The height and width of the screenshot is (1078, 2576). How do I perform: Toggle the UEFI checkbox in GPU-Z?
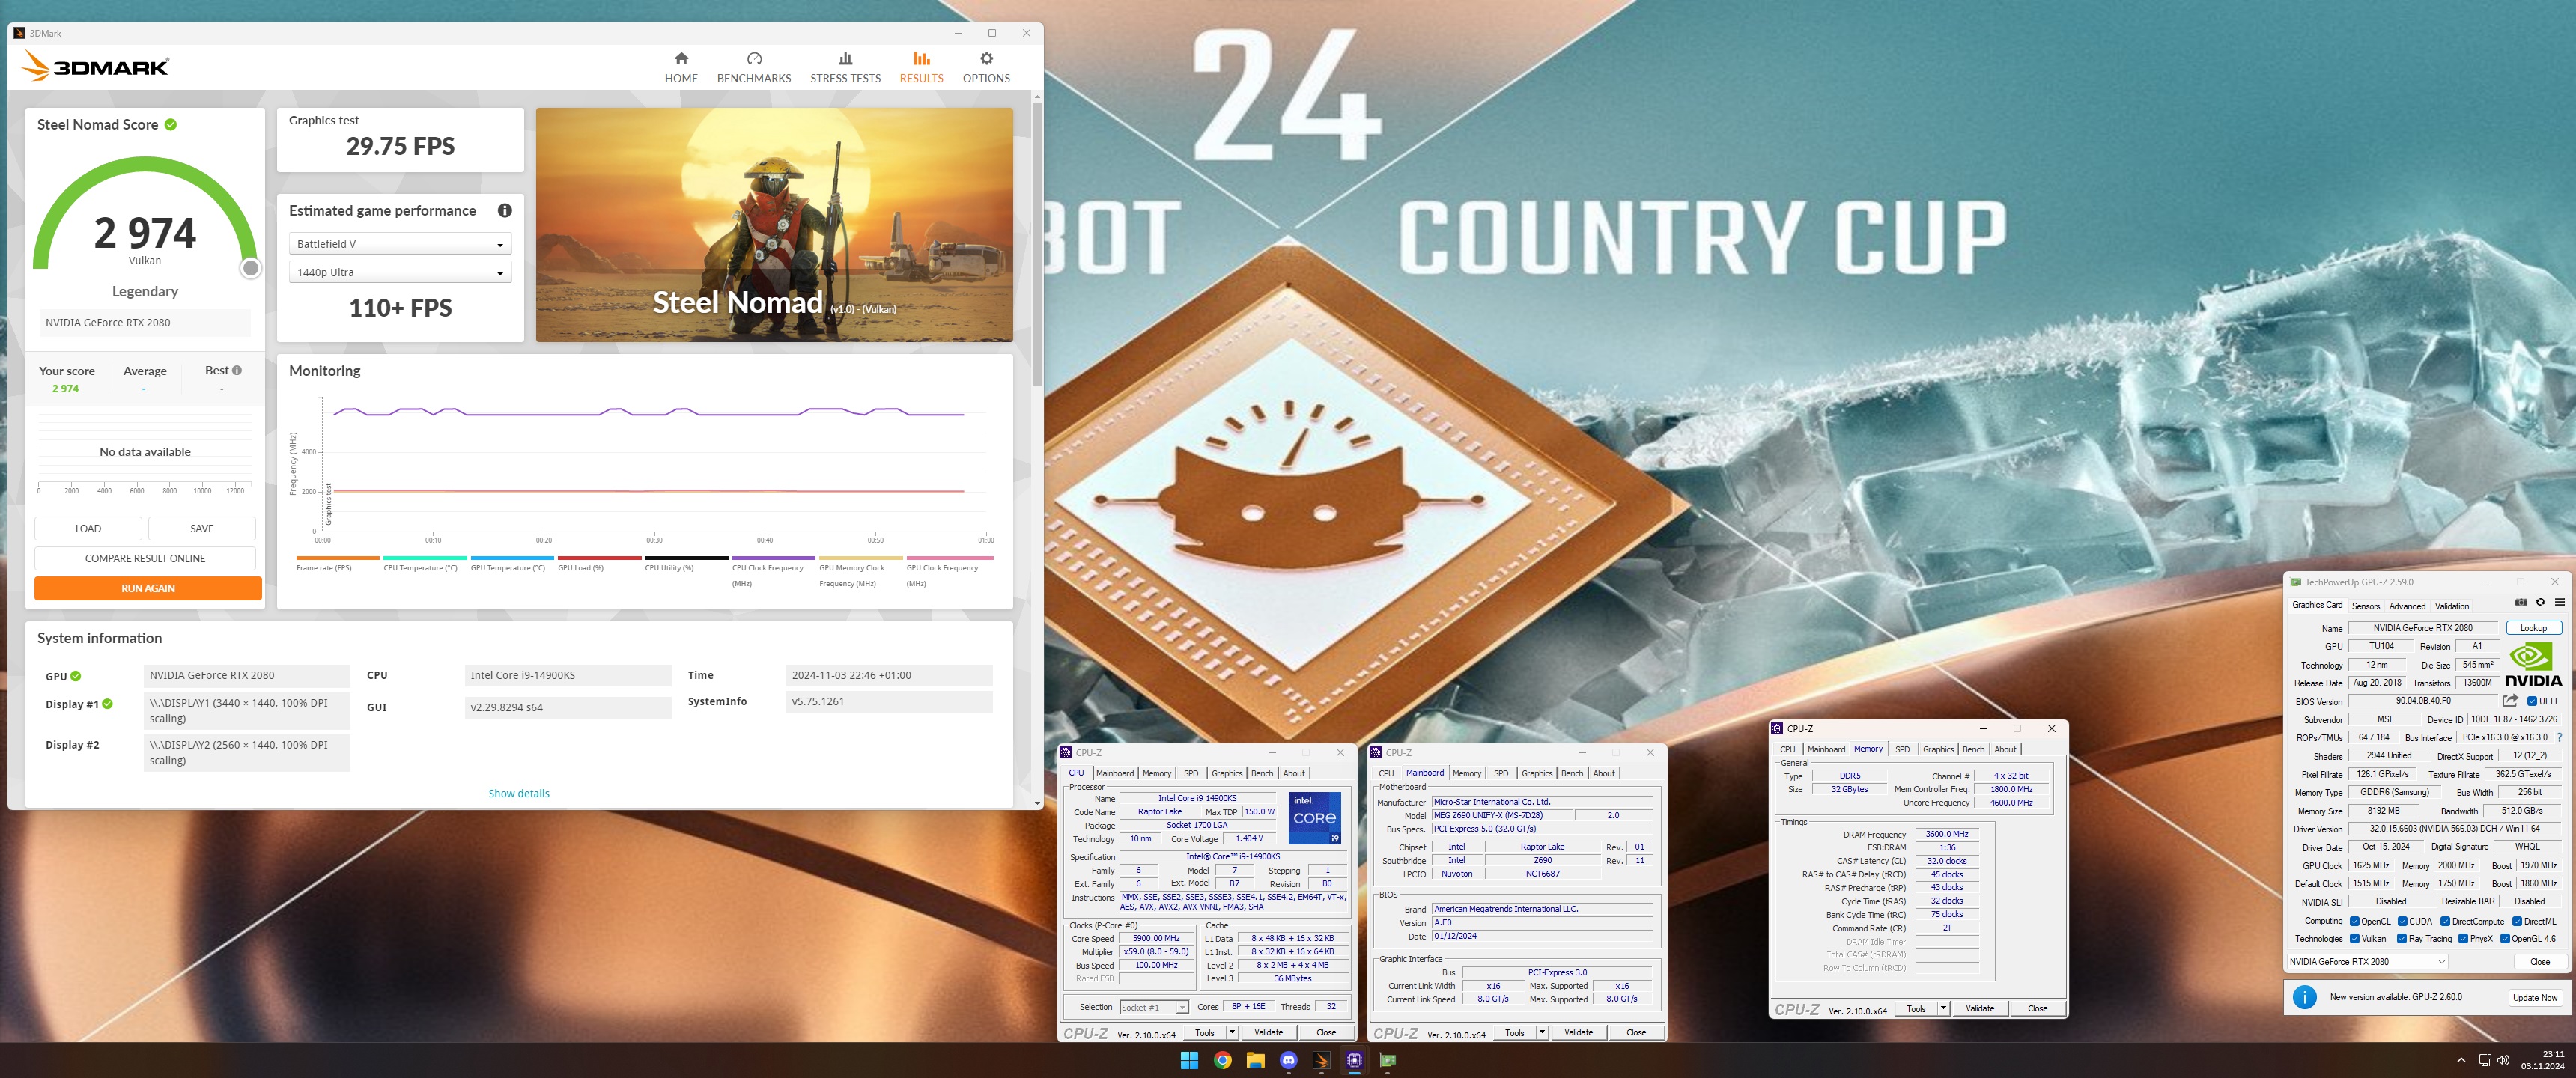(2532, 701)
